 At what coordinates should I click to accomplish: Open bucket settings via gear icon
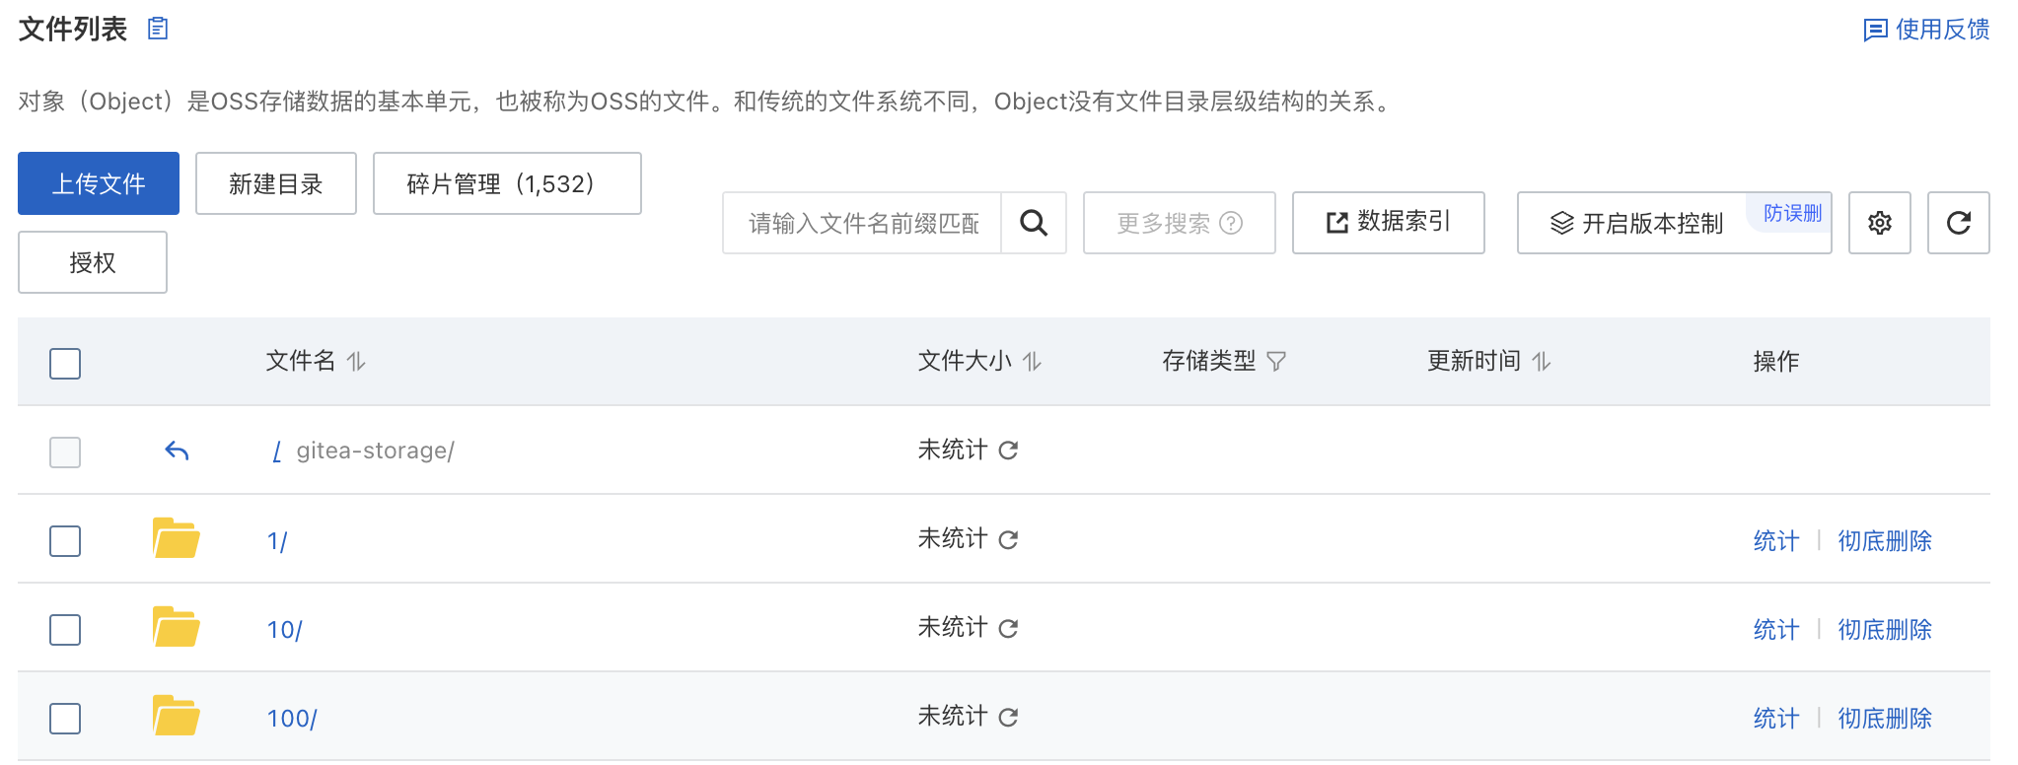point(1879,223)
